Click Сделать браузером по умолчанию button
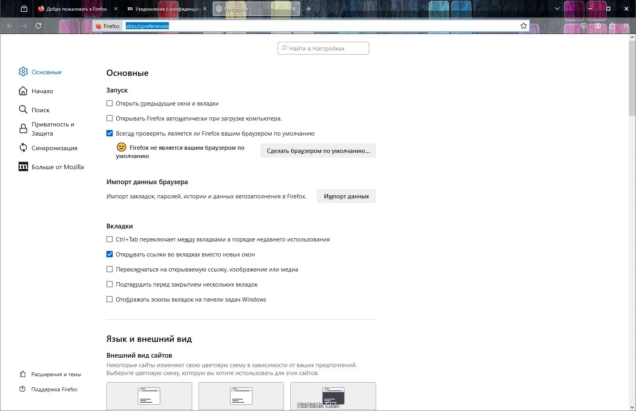 pyautogui.click(x=318, y=151)
